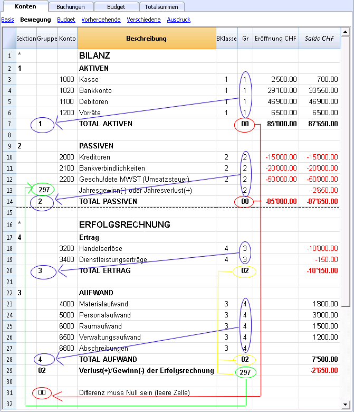
Task: Click the Gr column header
Action: (x=245, y=39)
